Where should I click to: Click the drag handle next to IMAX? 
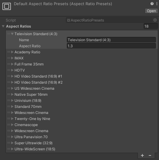pos(9,58)
